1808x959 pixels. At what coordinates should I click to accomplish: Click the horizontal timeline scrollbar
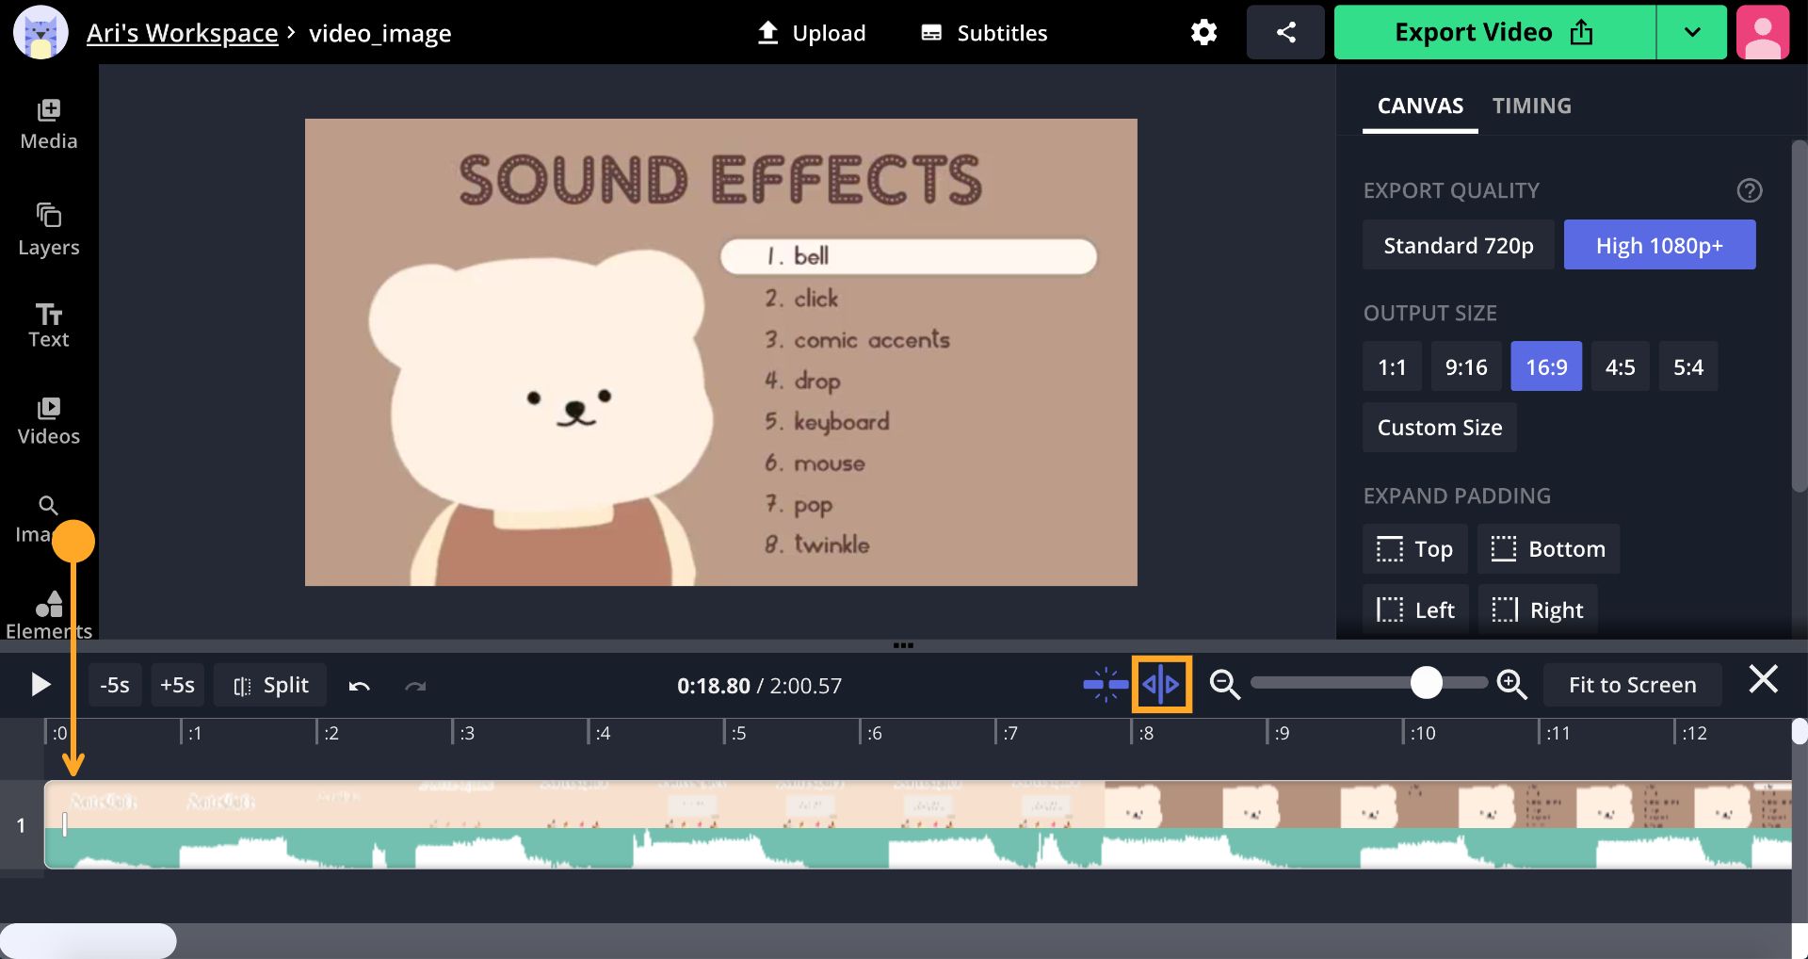[x=89, y=940]
